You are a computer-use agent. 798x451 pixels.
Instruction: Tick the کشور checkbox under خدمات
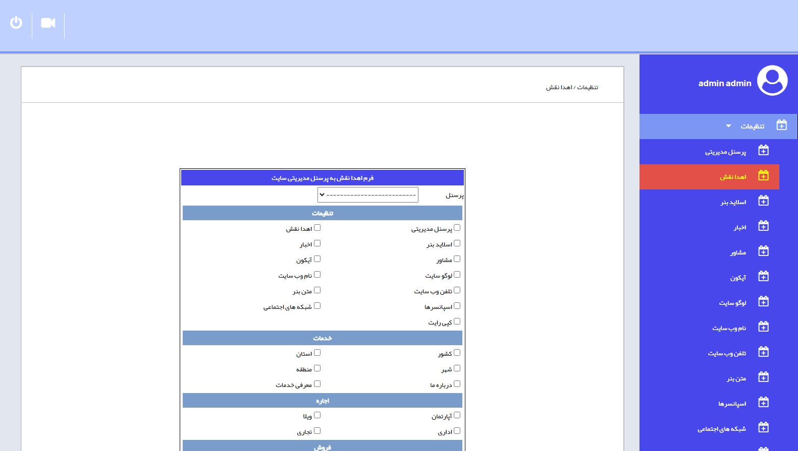point(457,353)
